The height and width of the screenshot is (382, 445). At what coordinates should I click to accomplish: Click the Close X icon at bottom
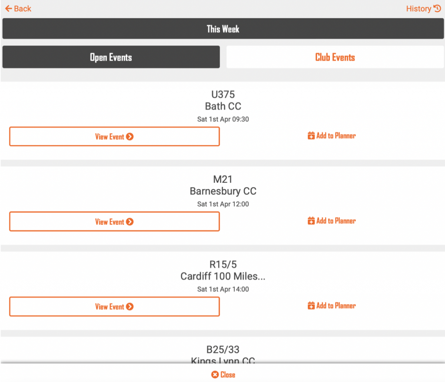(x=215, y=375)
